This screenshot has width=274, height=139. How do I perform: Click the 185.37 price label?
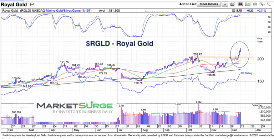[111, 65]
